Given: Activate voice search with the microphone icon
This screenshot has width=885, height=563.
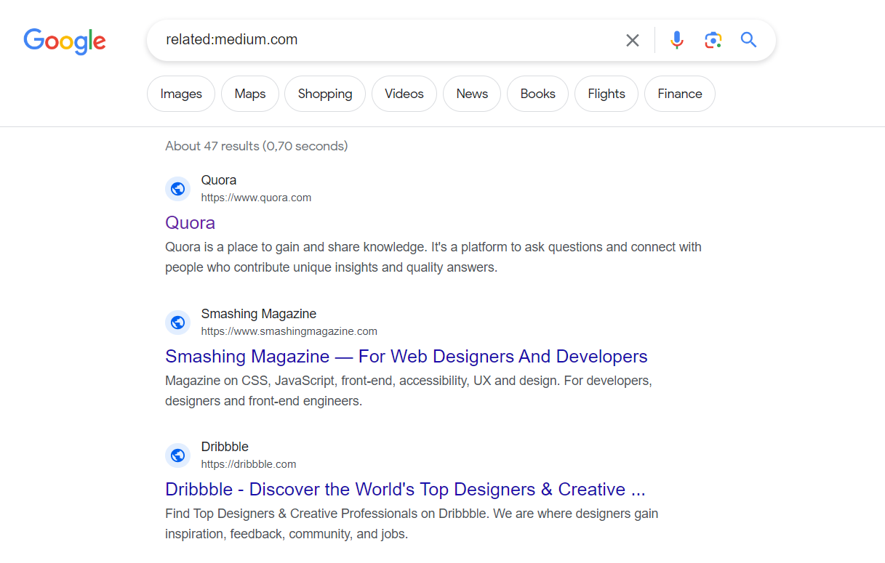Looking at the screenshot, I should [676, 40].
